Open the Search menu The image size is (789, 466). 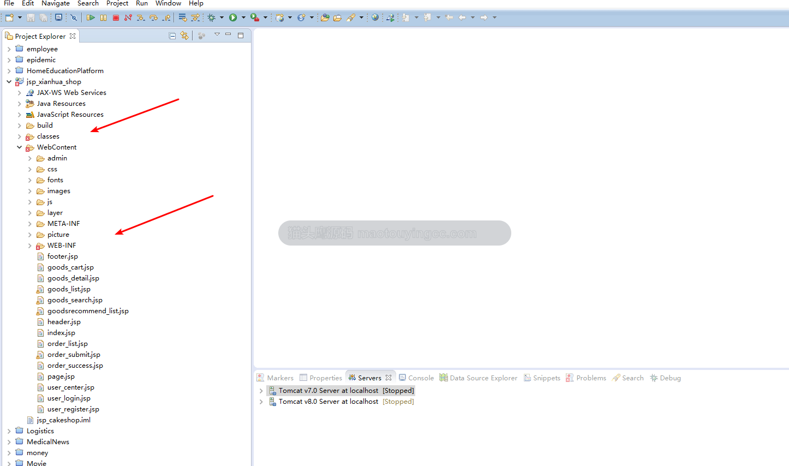[x=88, y=3]
